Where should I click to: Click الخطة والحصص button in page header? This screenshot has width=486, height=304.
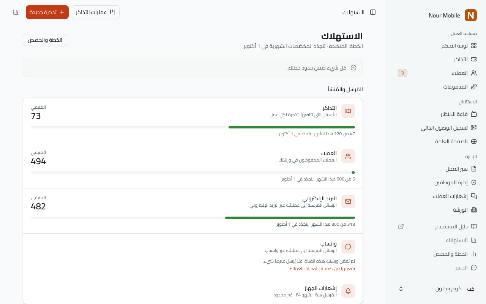point(45,40)
